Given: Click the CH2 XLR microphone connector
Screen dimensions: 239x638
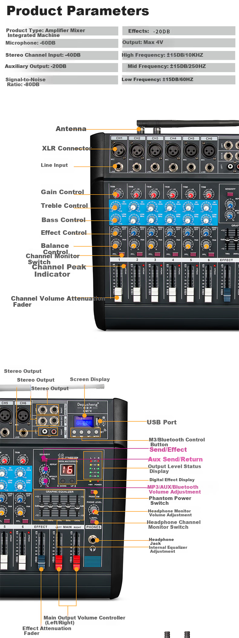Looking at the screenshot, I should [137, 150].
